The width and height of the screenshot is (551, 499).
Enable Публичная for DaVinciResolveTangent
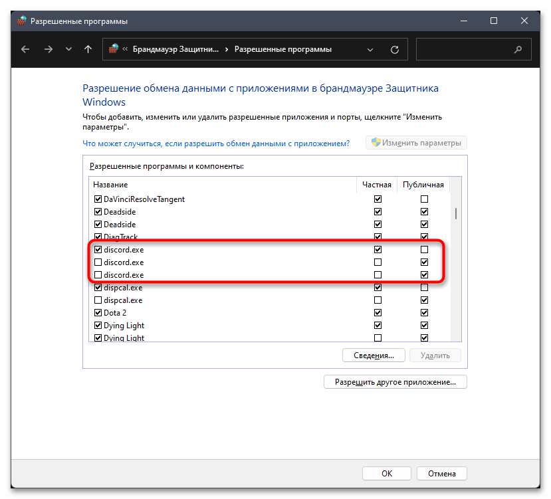[424, 199]
